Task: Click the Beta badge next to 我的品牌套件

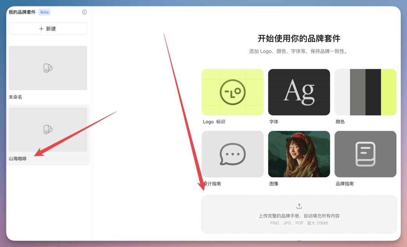Action: click(44, 12)
